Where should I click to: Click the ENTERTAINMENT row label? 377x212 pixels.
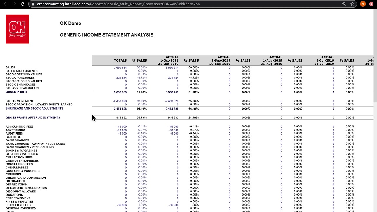coord(18,198)
